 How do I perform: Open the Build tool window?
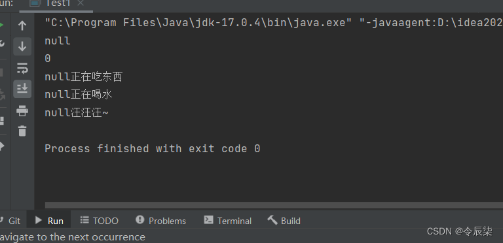click(x=284, y=221)
